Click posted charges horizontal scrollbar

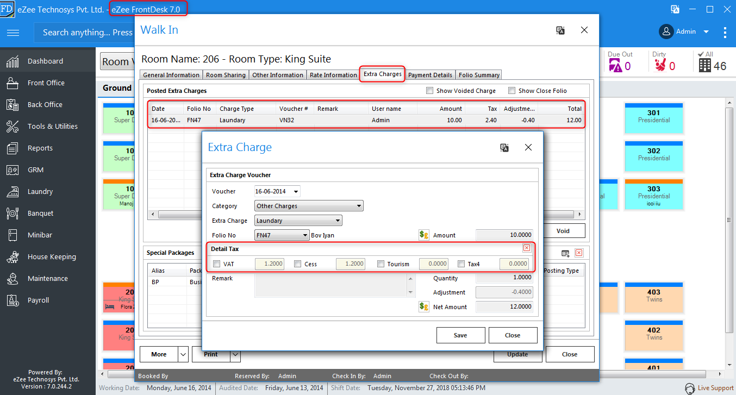pos(366,215)
